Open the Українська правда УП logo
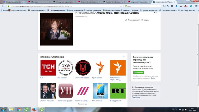The width and height of the screenshot is (199, 112). 66,91
